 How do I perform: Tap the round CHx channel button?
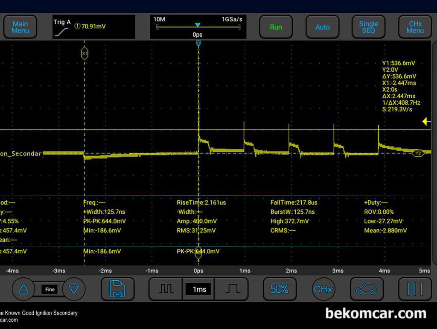[x=323, y=289]
